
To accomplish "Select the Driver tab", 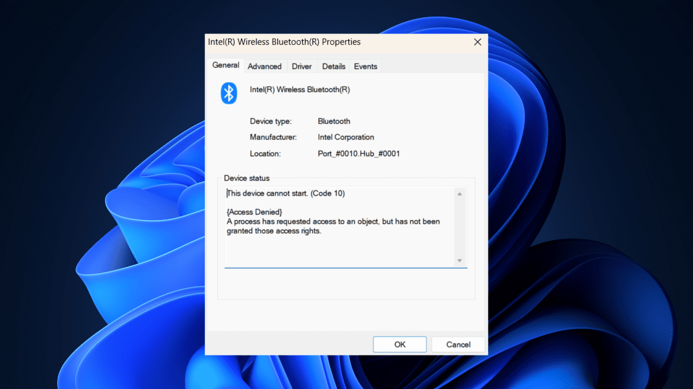I will coord(301,66).
